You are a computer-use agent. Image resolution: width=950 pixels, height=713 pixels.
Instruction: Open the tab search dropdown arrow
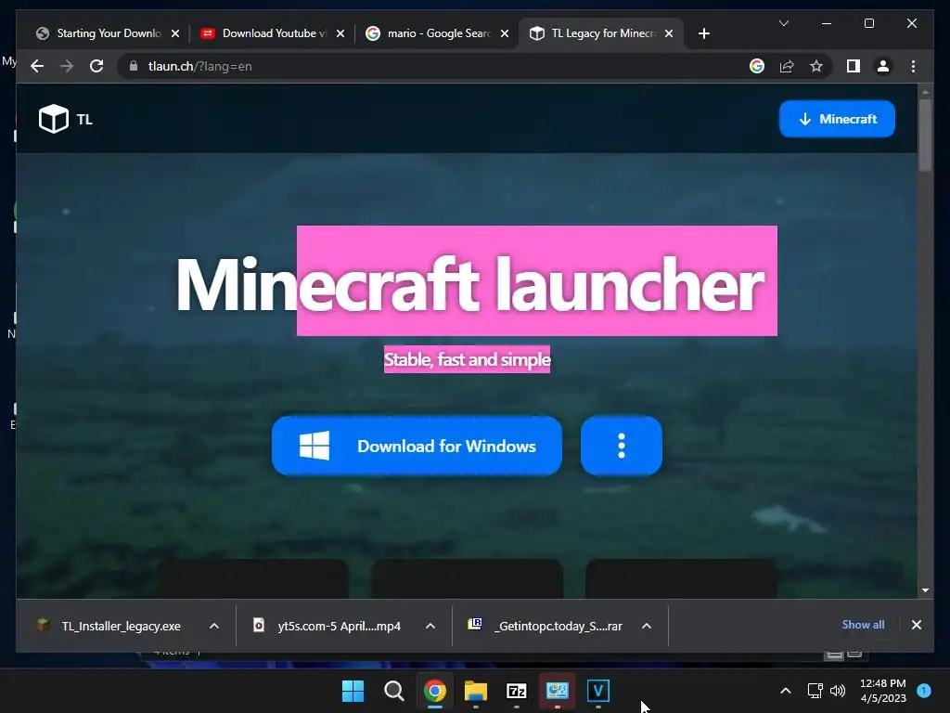783,23
